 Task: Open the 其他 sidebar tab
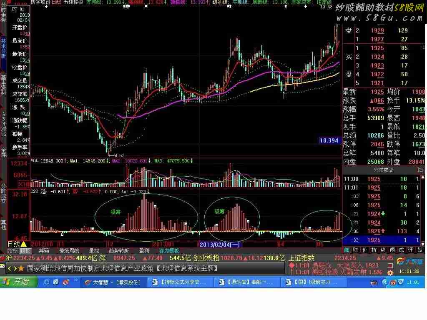tap(3, 225)
